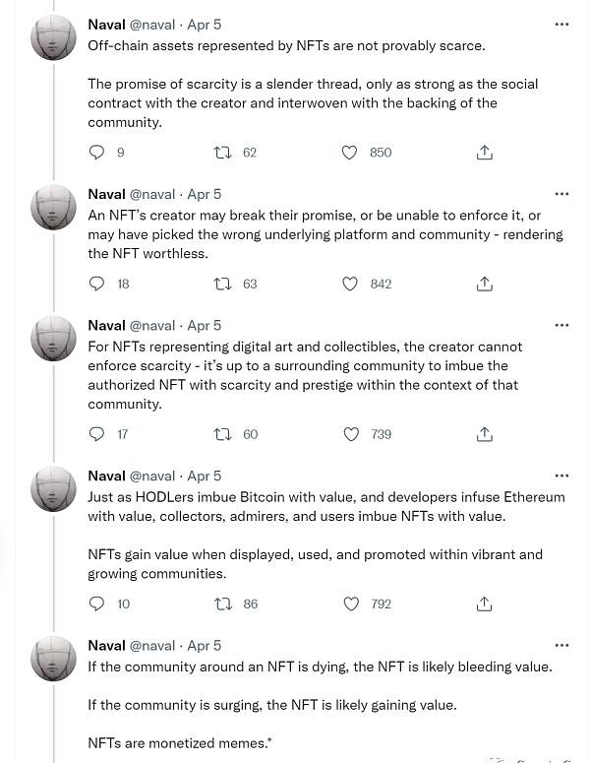
Task: Open Naval's profile name on first tweet
Action: click(x=106, y=25)
